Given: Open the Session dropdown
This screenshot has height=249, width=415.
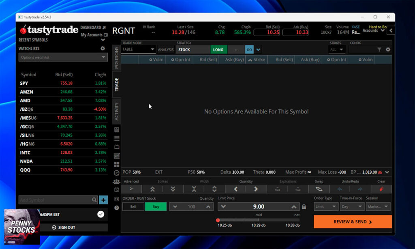Looking at the screenshot, I should 378,206.
